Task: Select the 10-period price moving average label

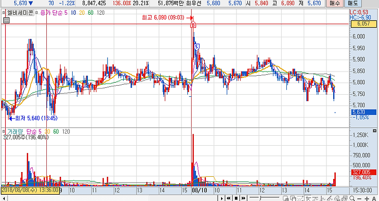Action: [73, 13]
